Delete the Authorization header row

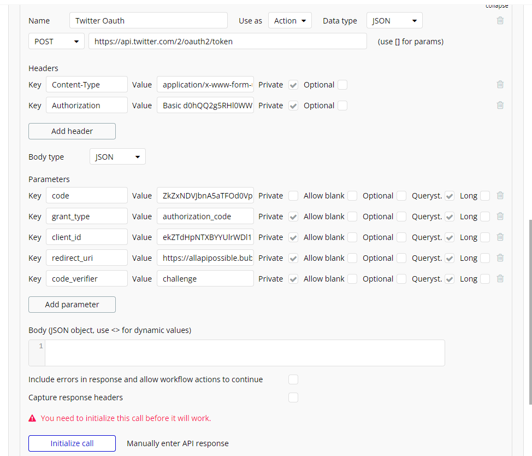(x=500, y=106)
